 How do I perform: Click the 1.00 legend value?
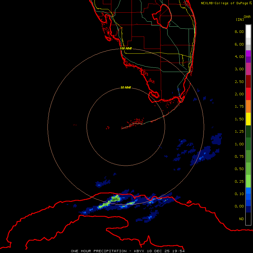click(x=239, y=144)
